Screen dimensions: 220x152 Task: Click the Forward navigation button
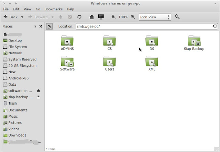pyautogui.click(x=38, y=17)
